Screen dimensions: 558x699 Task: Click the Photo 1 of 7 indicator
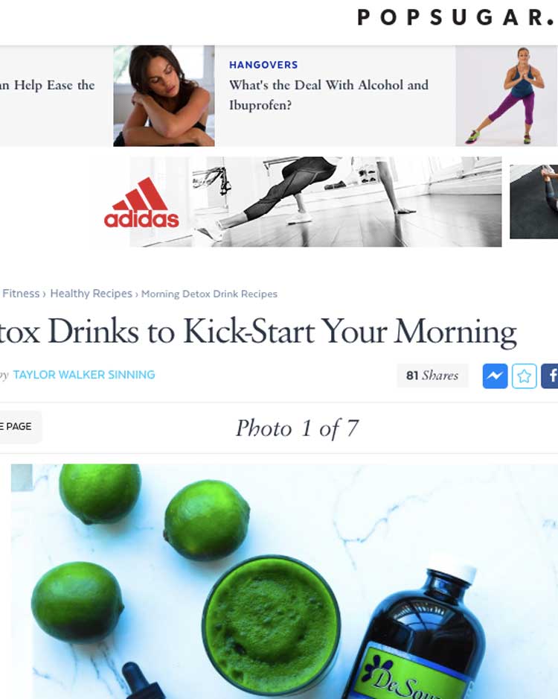click(297, 428)
